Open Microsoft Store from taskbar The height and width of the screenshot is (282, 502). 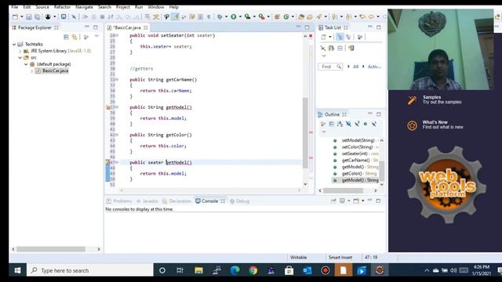[289, 270]
